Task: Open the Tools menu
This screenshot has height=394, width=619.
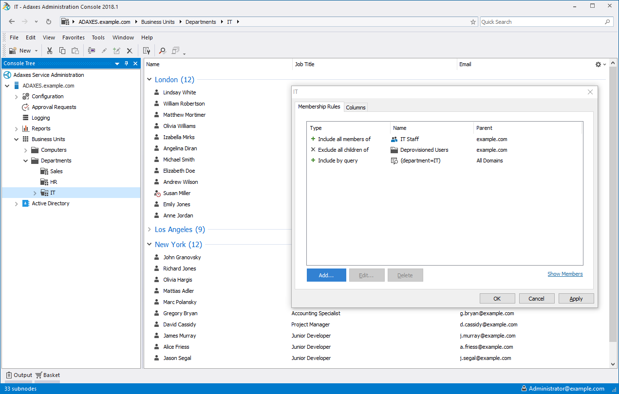Action: (x=98, y=37)
